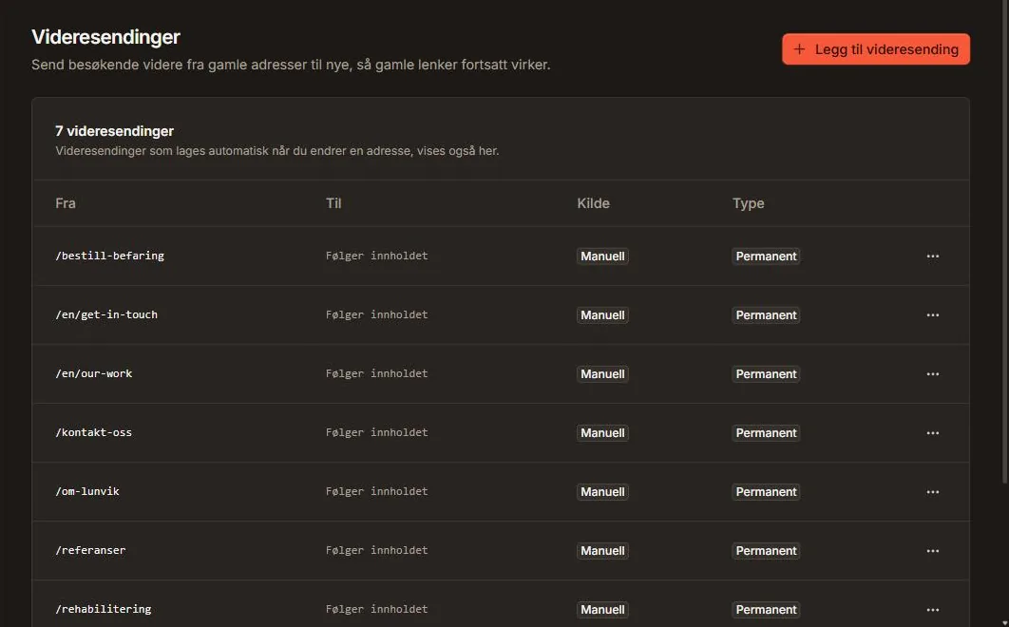Select the /bestill-befaring path text
Viewport: 1009px width, 627px height.
(109, 256)
